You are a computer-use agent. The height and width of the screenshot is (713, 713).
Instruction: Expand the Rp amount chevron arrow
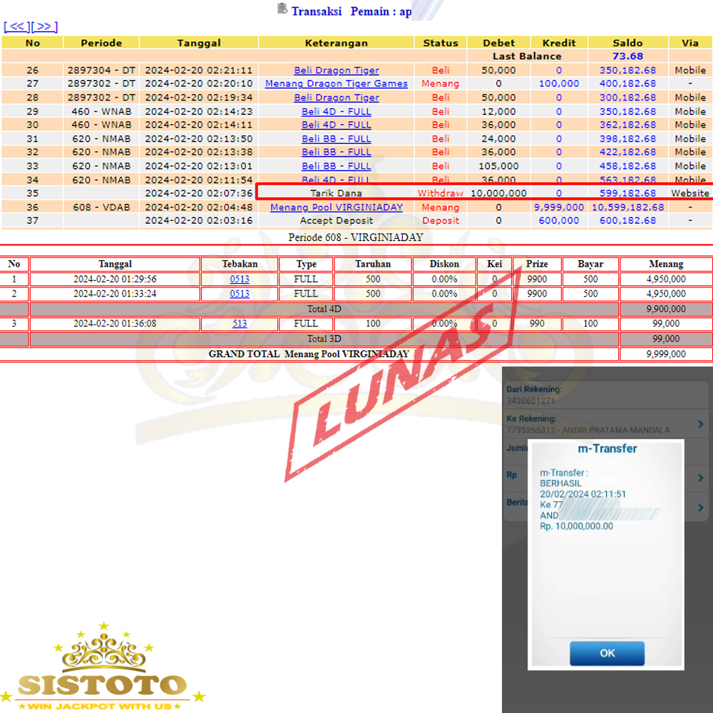(x=700, y=474)
